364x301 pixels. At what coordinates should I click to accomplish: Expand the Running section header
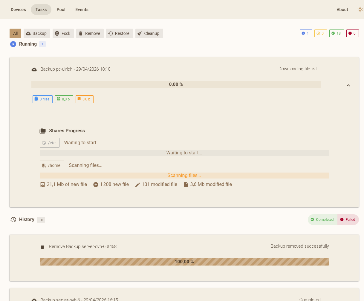pyautogui.click(x=28, y=44)
